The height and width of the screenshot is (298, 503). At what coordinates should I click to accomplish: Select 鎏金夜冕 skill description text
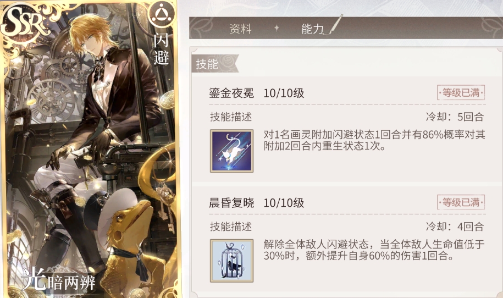[374, 140]
